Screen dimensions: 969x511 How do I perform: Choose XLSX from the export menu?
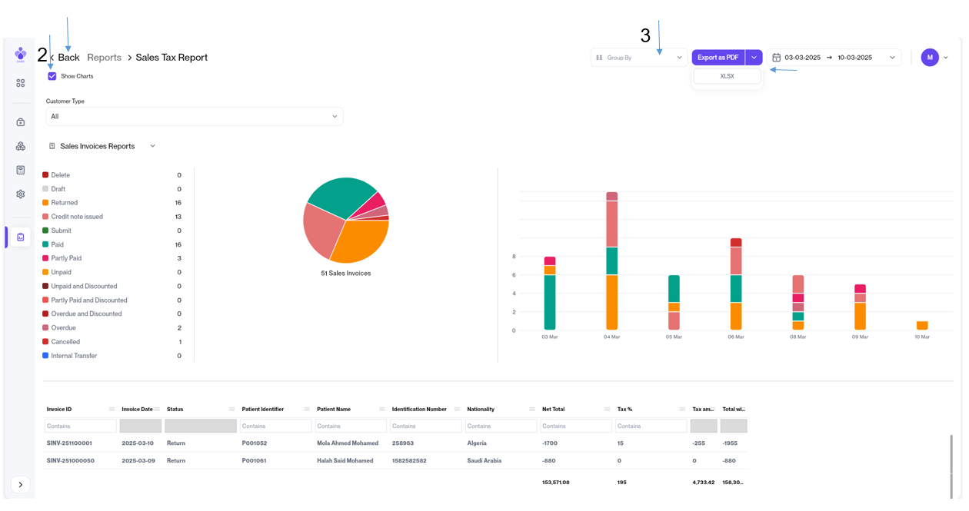point(727,77)
